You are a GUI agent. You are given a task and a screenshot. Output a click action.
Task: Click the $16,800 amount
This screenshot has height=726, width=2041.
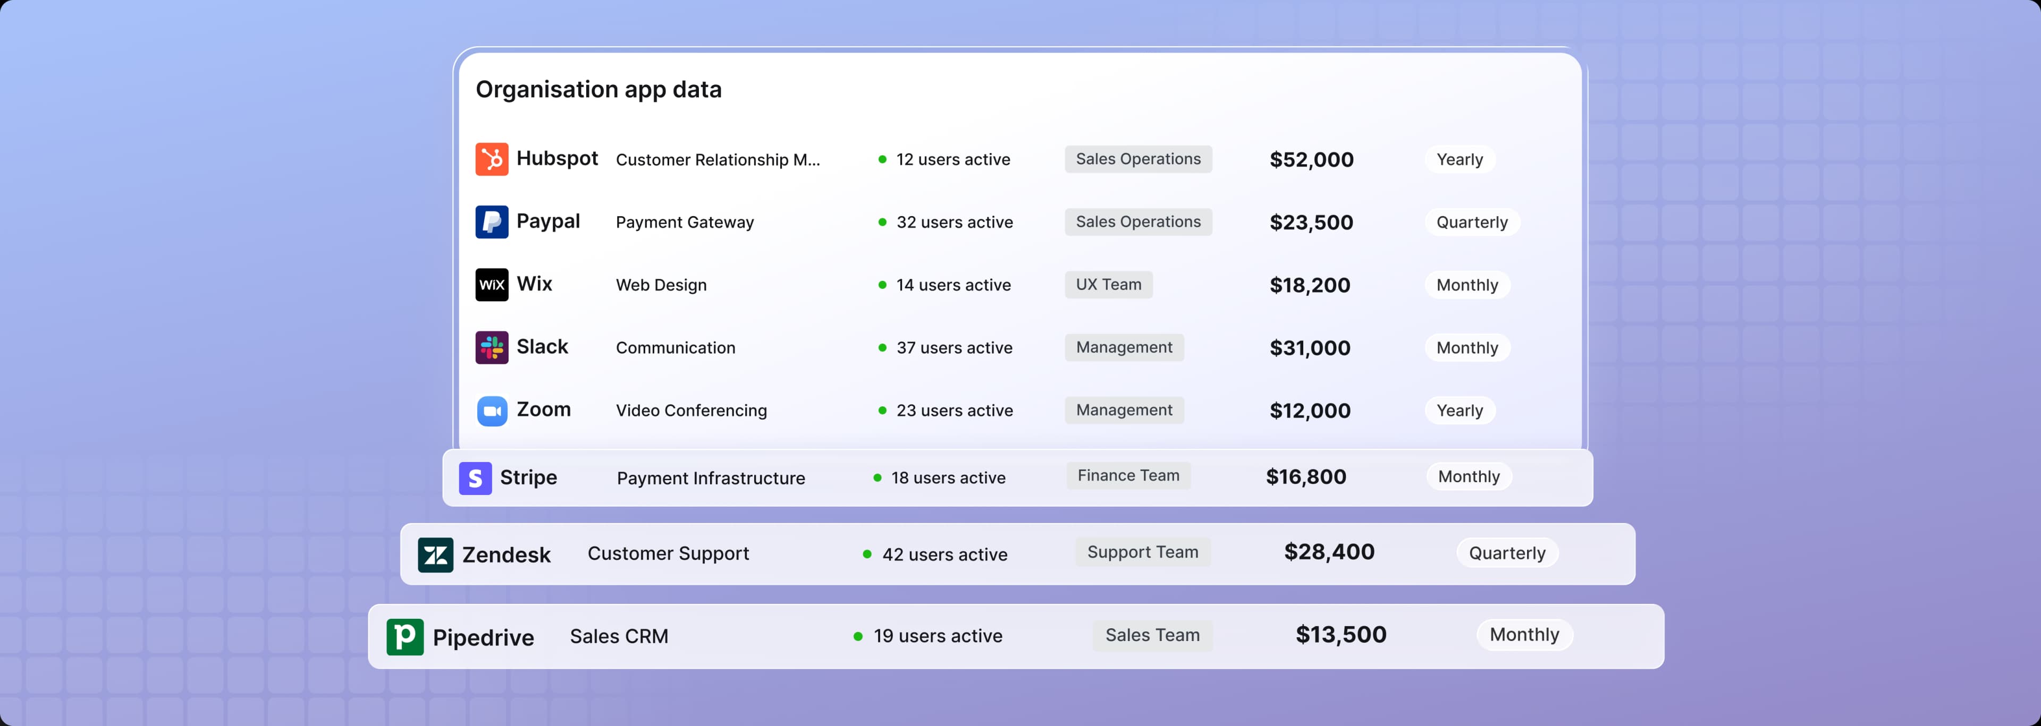pyautogui.click(x=1306, y=476)
